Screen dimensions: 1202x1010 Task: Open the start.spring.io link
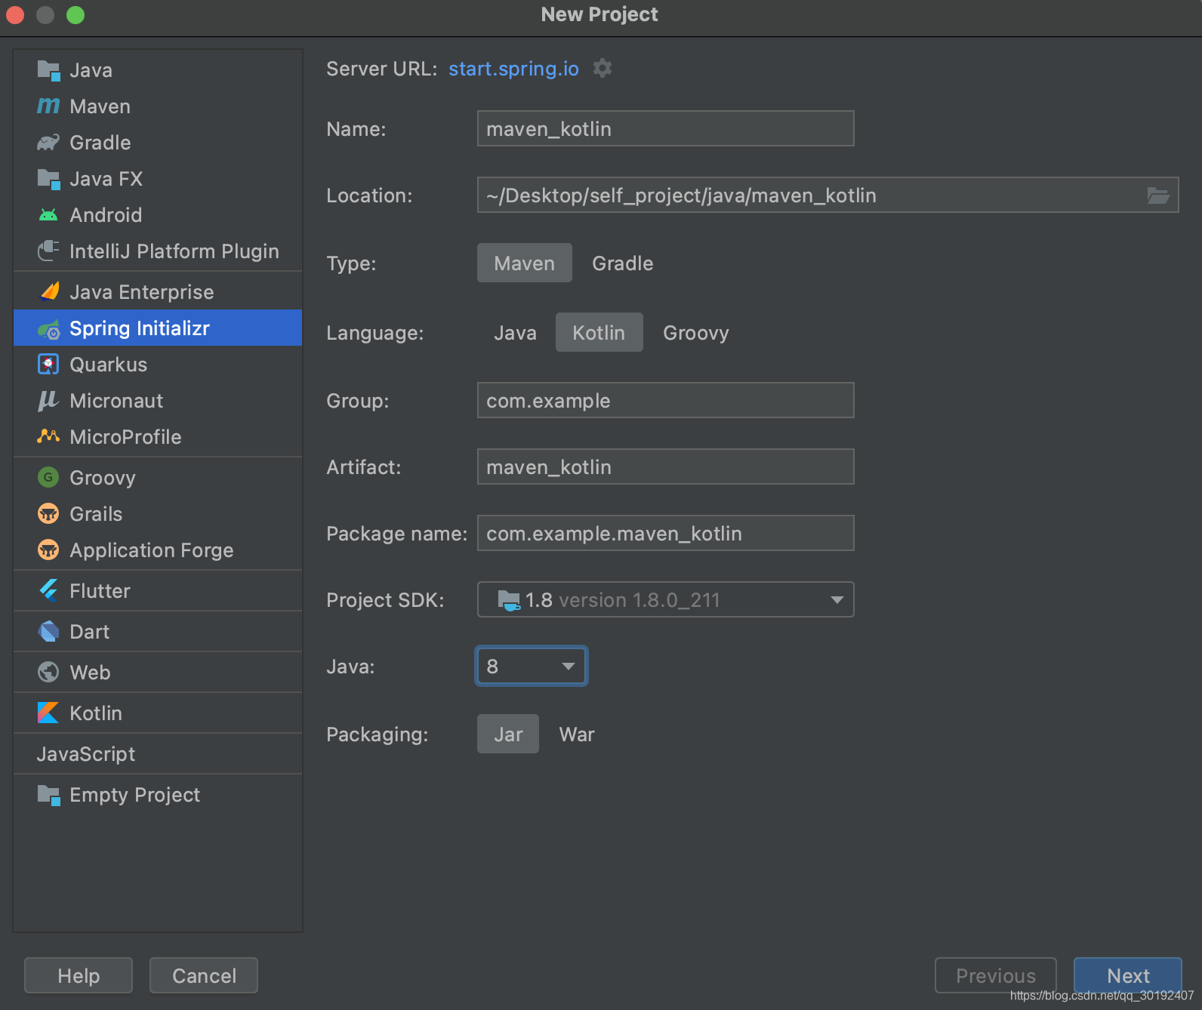click(513, 69)
